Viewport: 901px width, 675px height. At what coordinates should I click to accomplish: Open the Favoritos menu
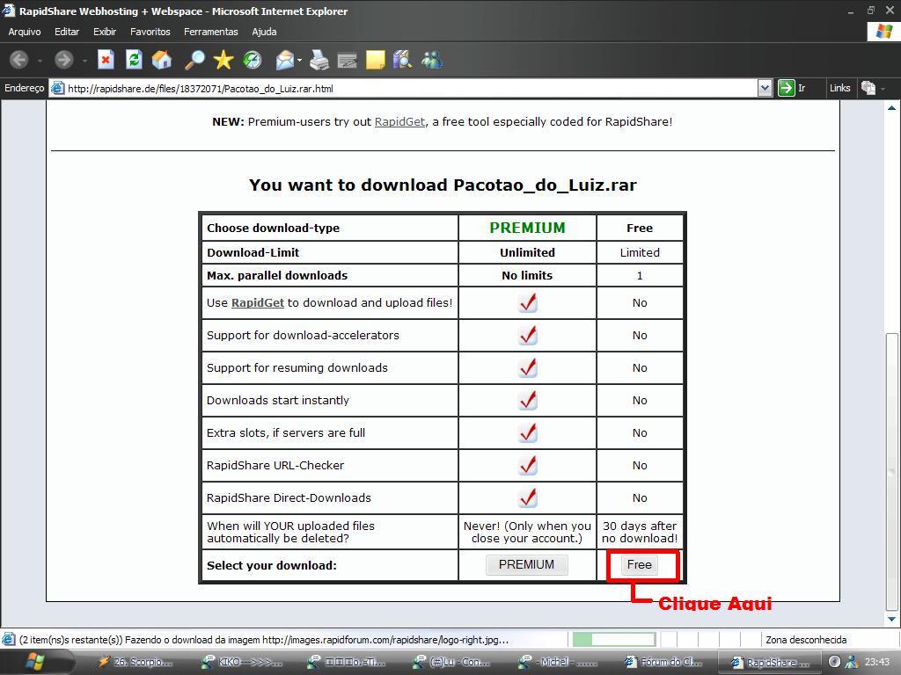point(150,32)
